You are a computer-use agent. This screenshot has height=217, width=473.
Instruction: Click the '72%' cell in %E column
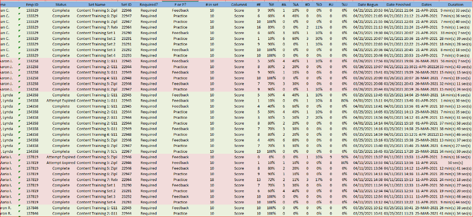(x=271, y=180)
